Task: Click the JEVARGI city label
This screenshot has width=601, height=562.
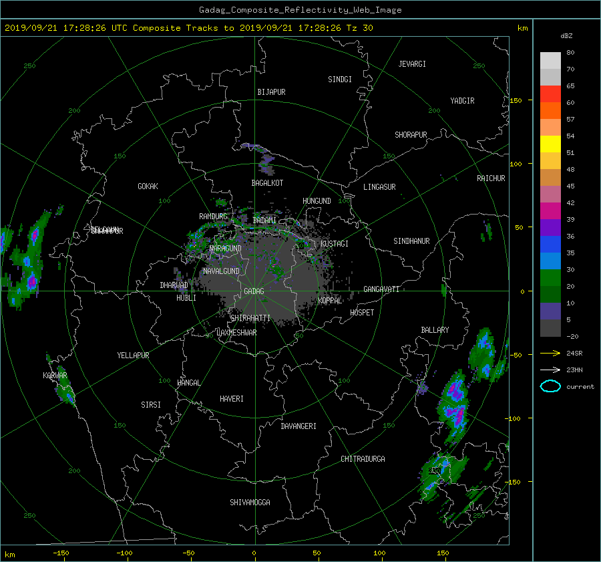Action: click(x=412, y=64)
